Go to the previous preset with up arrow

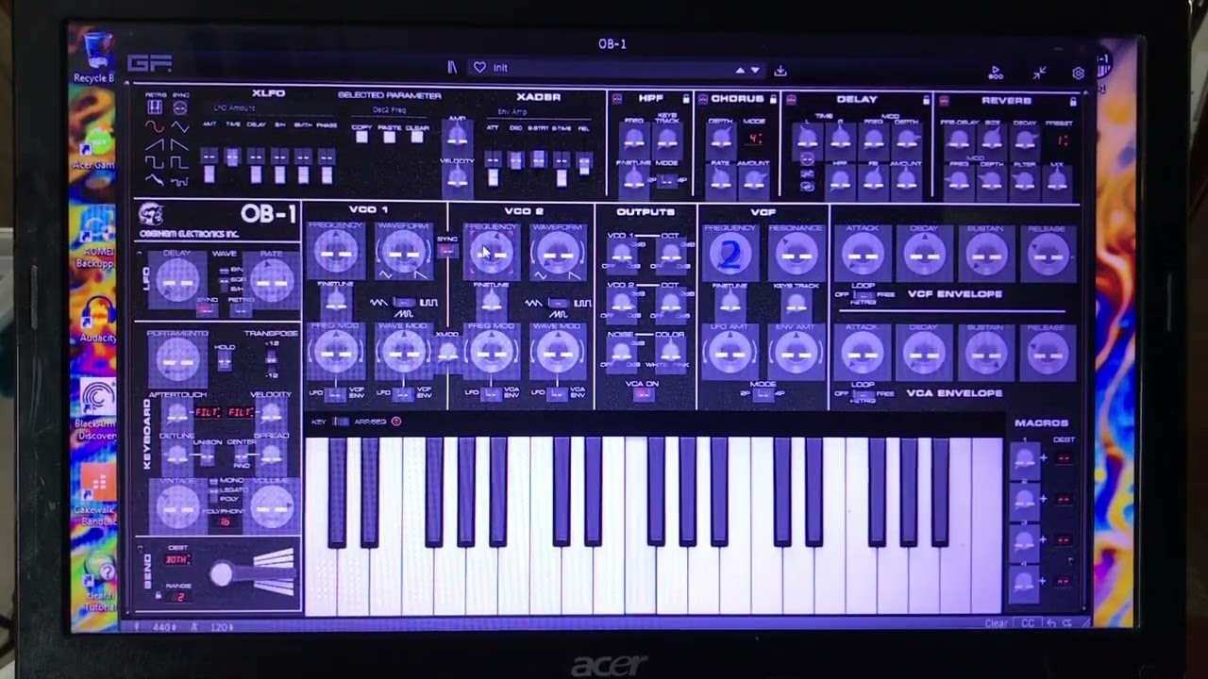pos(740,71)
